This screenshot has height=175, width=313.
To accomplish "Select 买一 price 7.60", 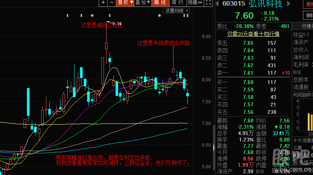I will point(248,82).
